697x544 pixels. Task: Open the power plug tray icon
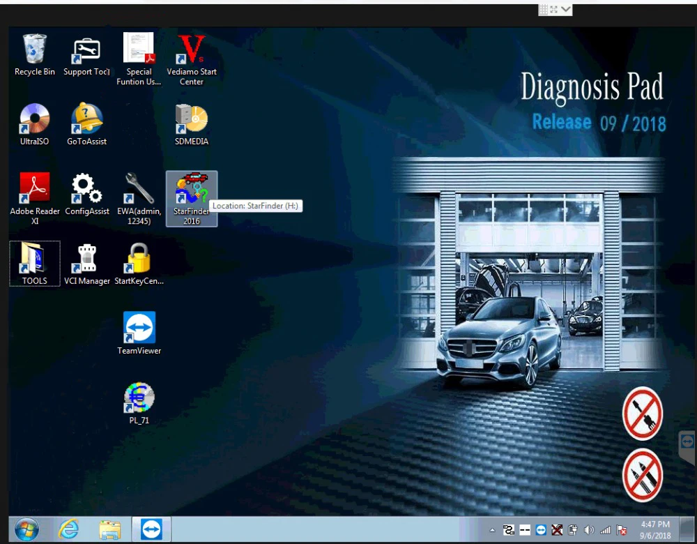573,530
